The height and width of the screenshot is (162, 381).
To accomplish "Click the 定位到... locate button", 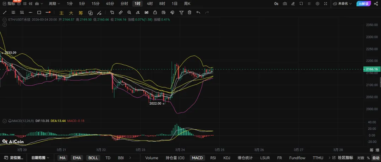I will (14, 158).
